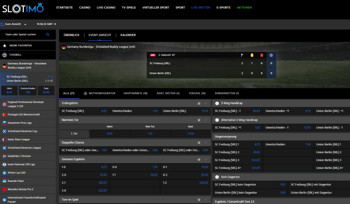Screen dimensions: 350x204
Task: Select the Asiat. Wetten (4) tab
Action: [168, 93]
